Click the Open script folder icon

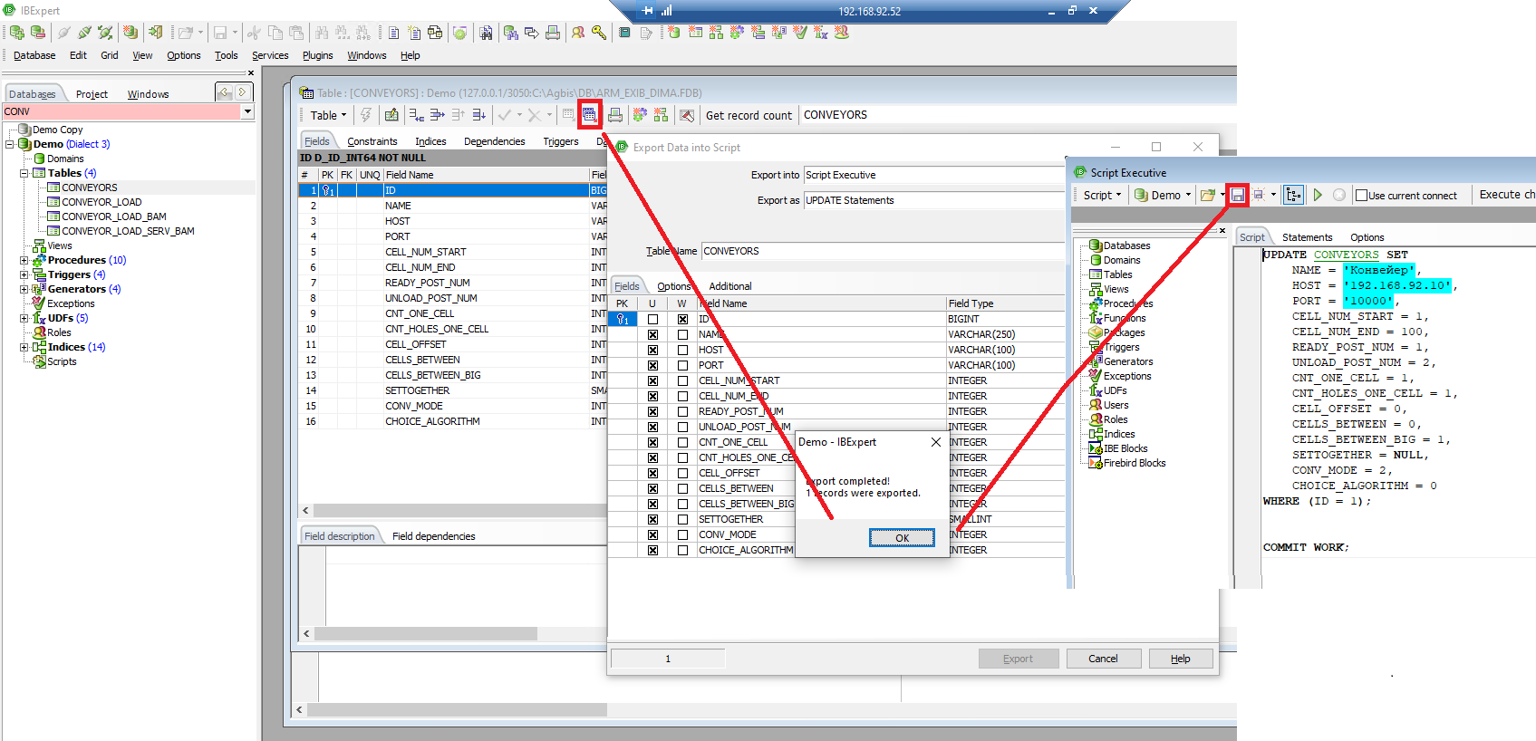click(1207, 195)
